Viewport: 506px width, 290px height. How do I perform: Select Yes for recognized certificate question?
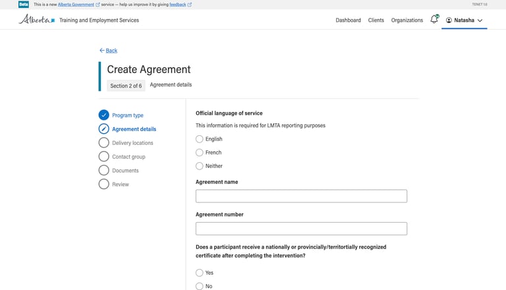point(200,273)
